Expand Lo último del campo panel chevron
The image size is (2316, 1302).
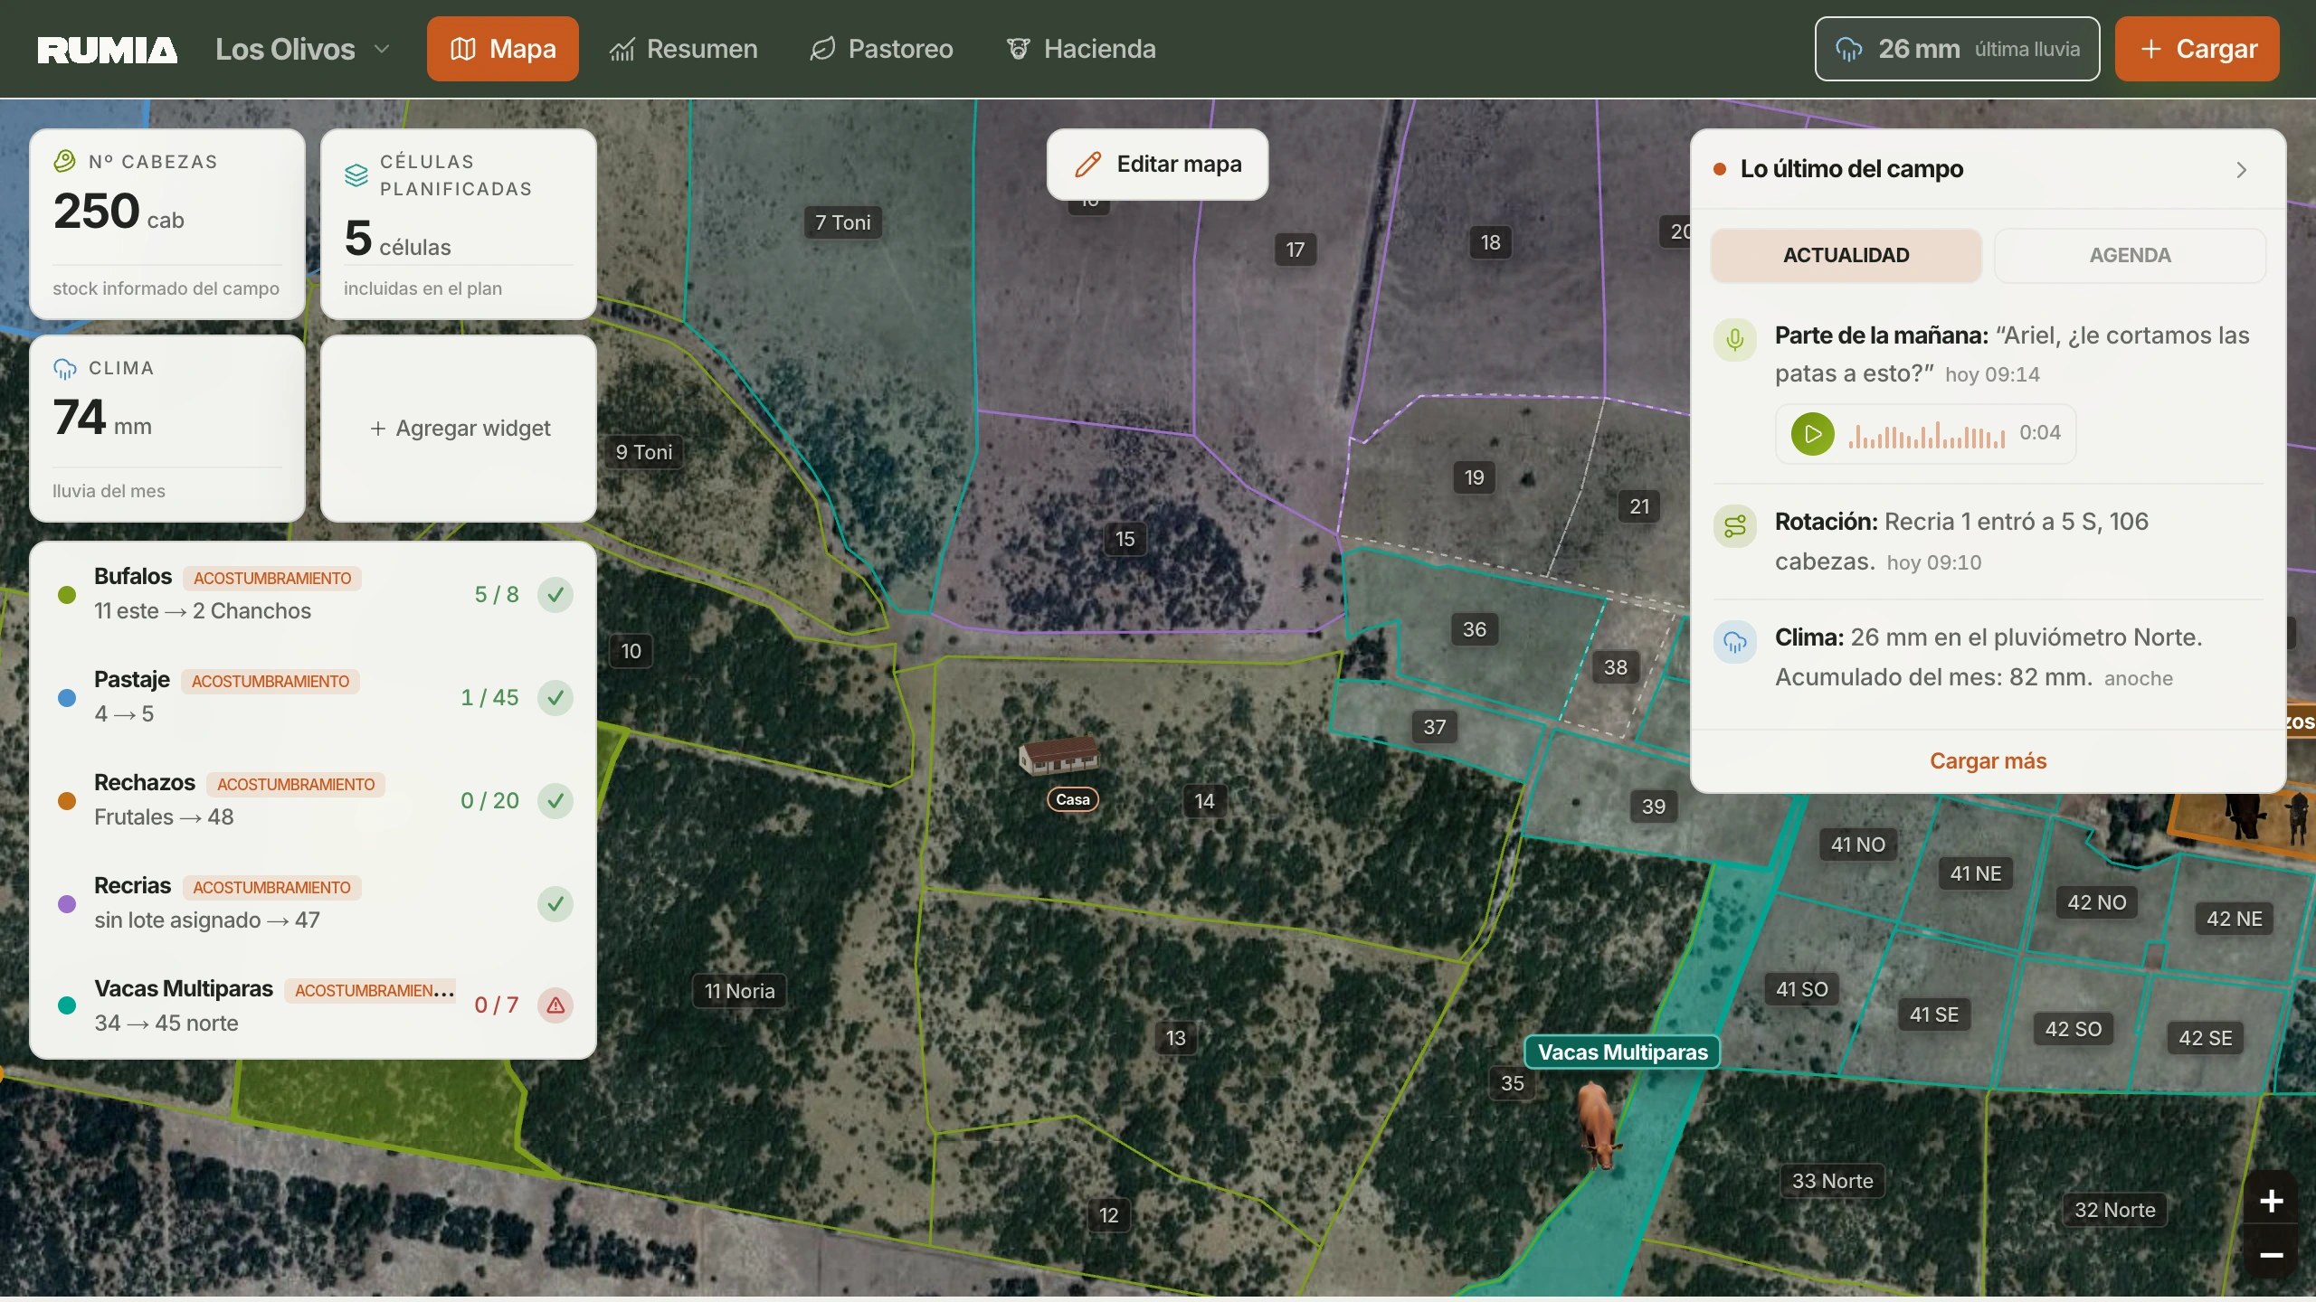[x=2241, y=170]
